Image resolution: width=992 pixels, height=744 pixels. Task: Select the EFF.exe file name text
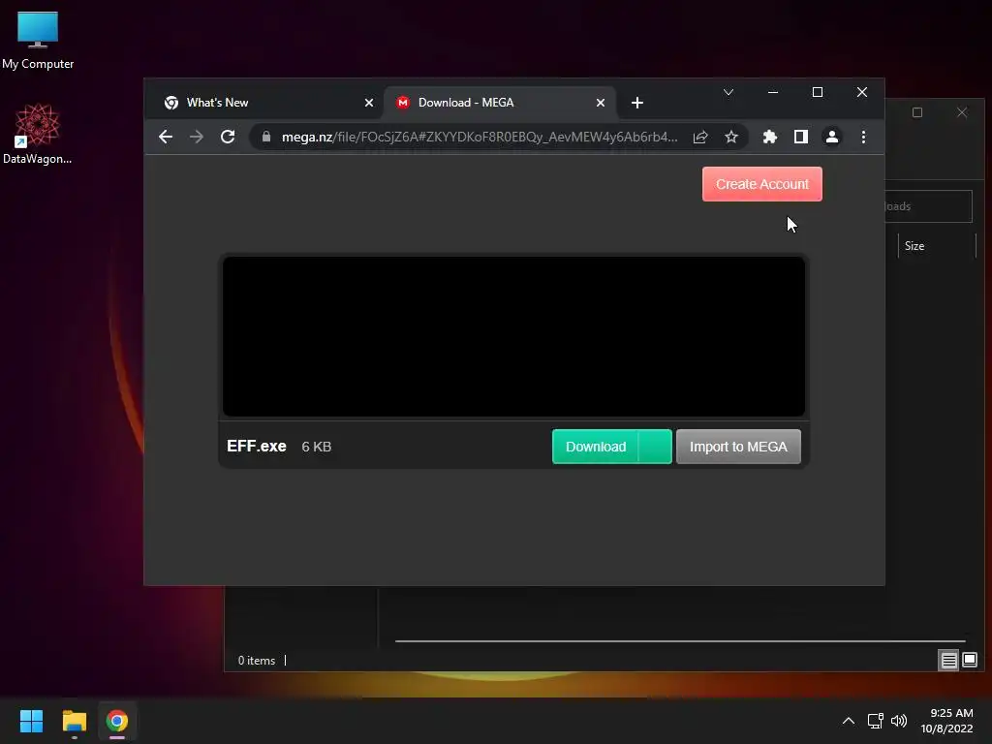[x=256, y=446]
